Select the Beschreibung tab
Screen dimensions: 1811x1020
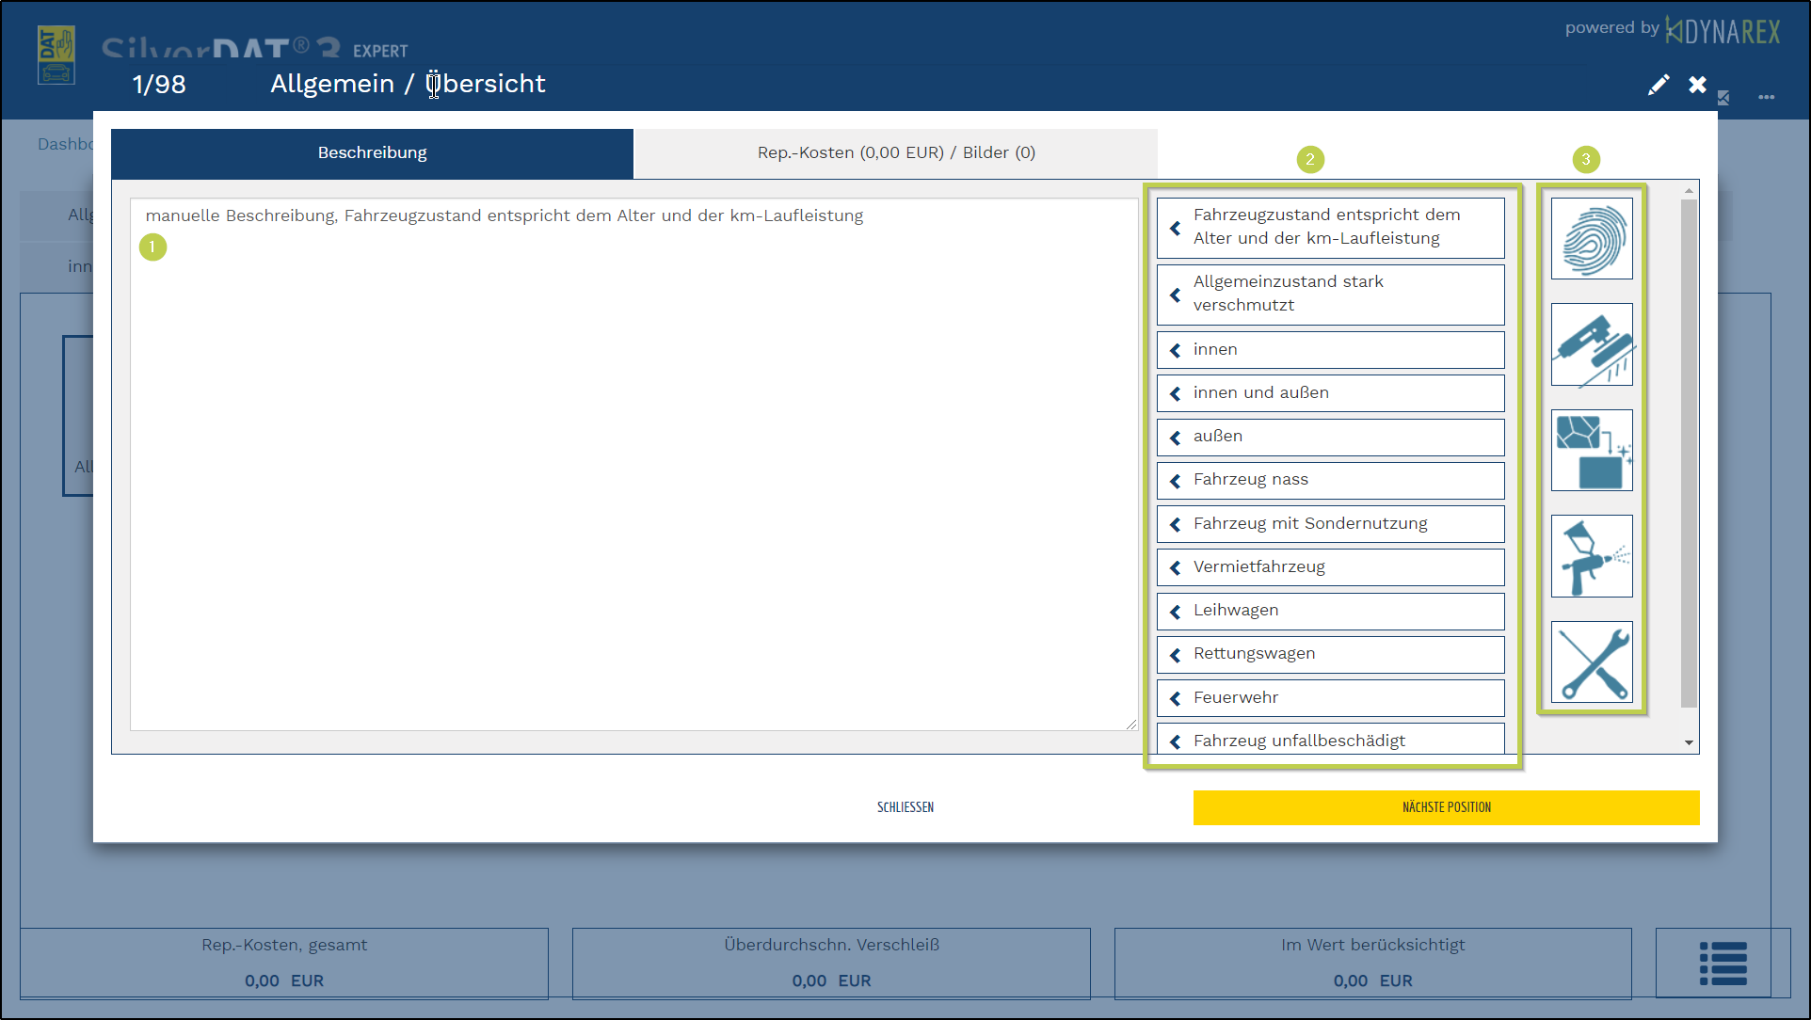(372, 153)
